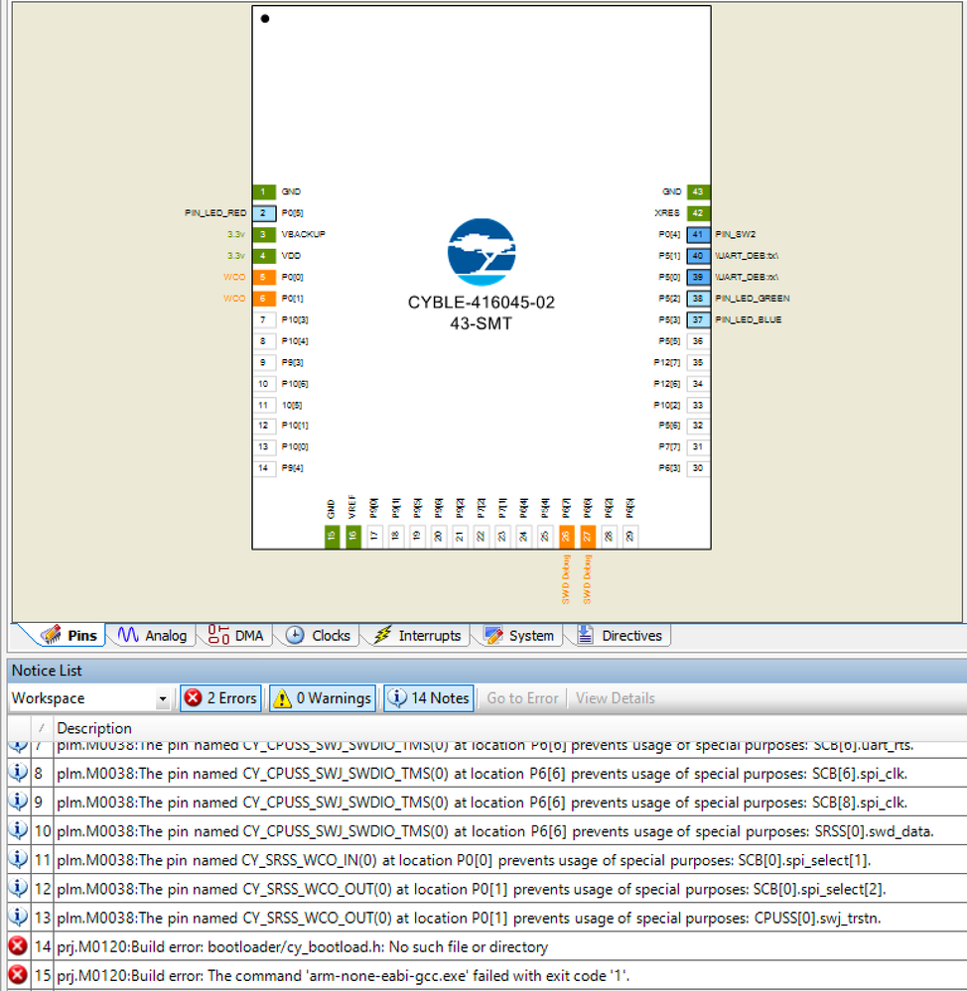
Task: Toggle the 0 Warnings filter
Action: (x=324, y=698)
